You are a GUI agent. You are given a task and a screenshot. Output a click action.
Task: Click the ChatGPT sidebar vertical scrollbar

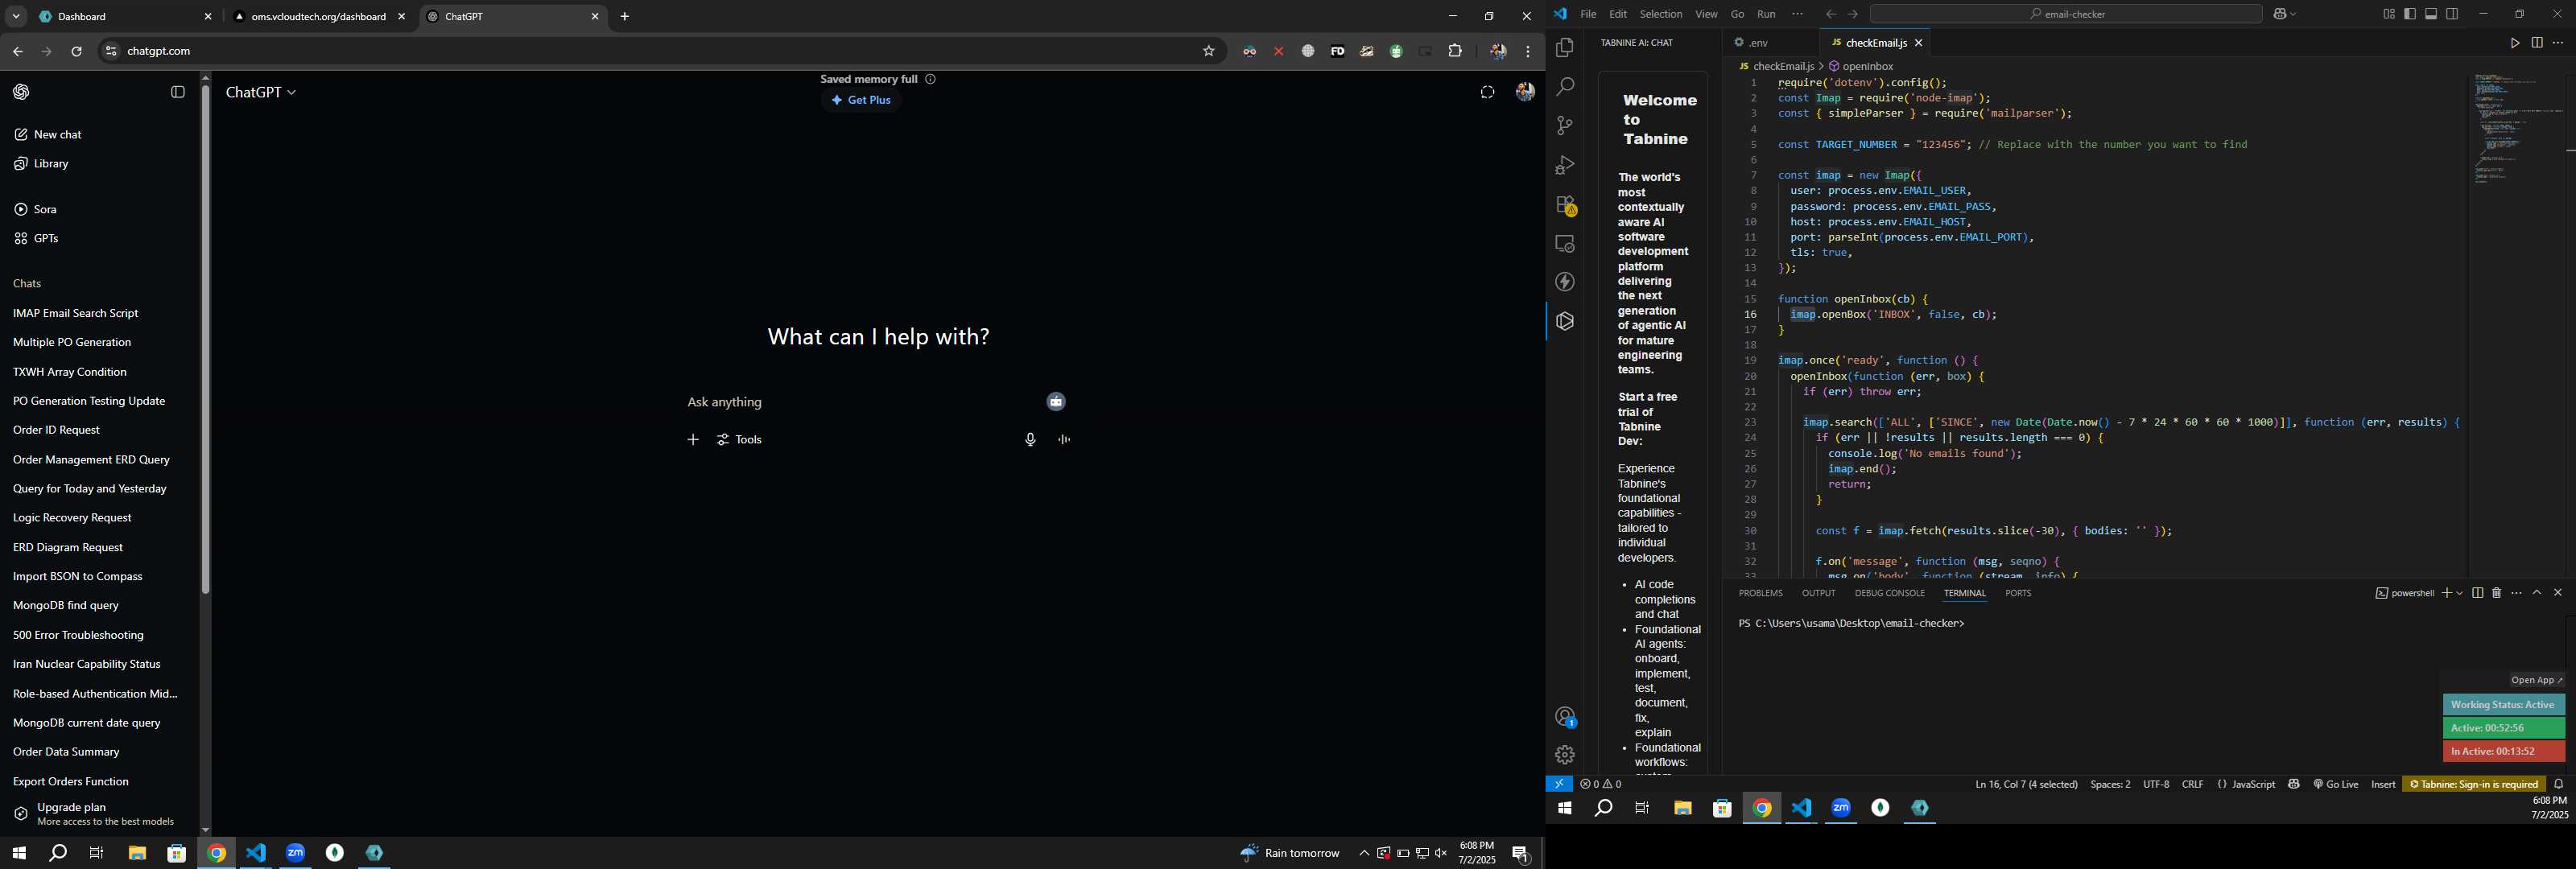[205, 340]
